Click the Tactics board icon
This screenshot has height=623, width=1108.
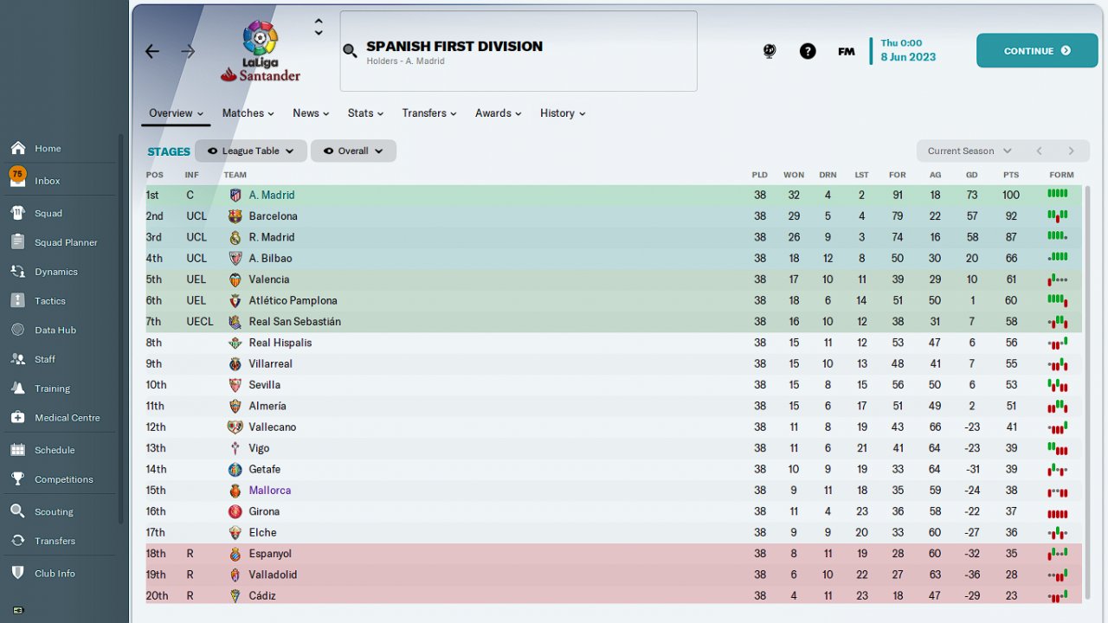coord(17,301)
